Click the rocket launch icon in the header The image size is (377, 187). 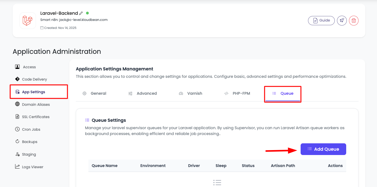pos(342,20)
